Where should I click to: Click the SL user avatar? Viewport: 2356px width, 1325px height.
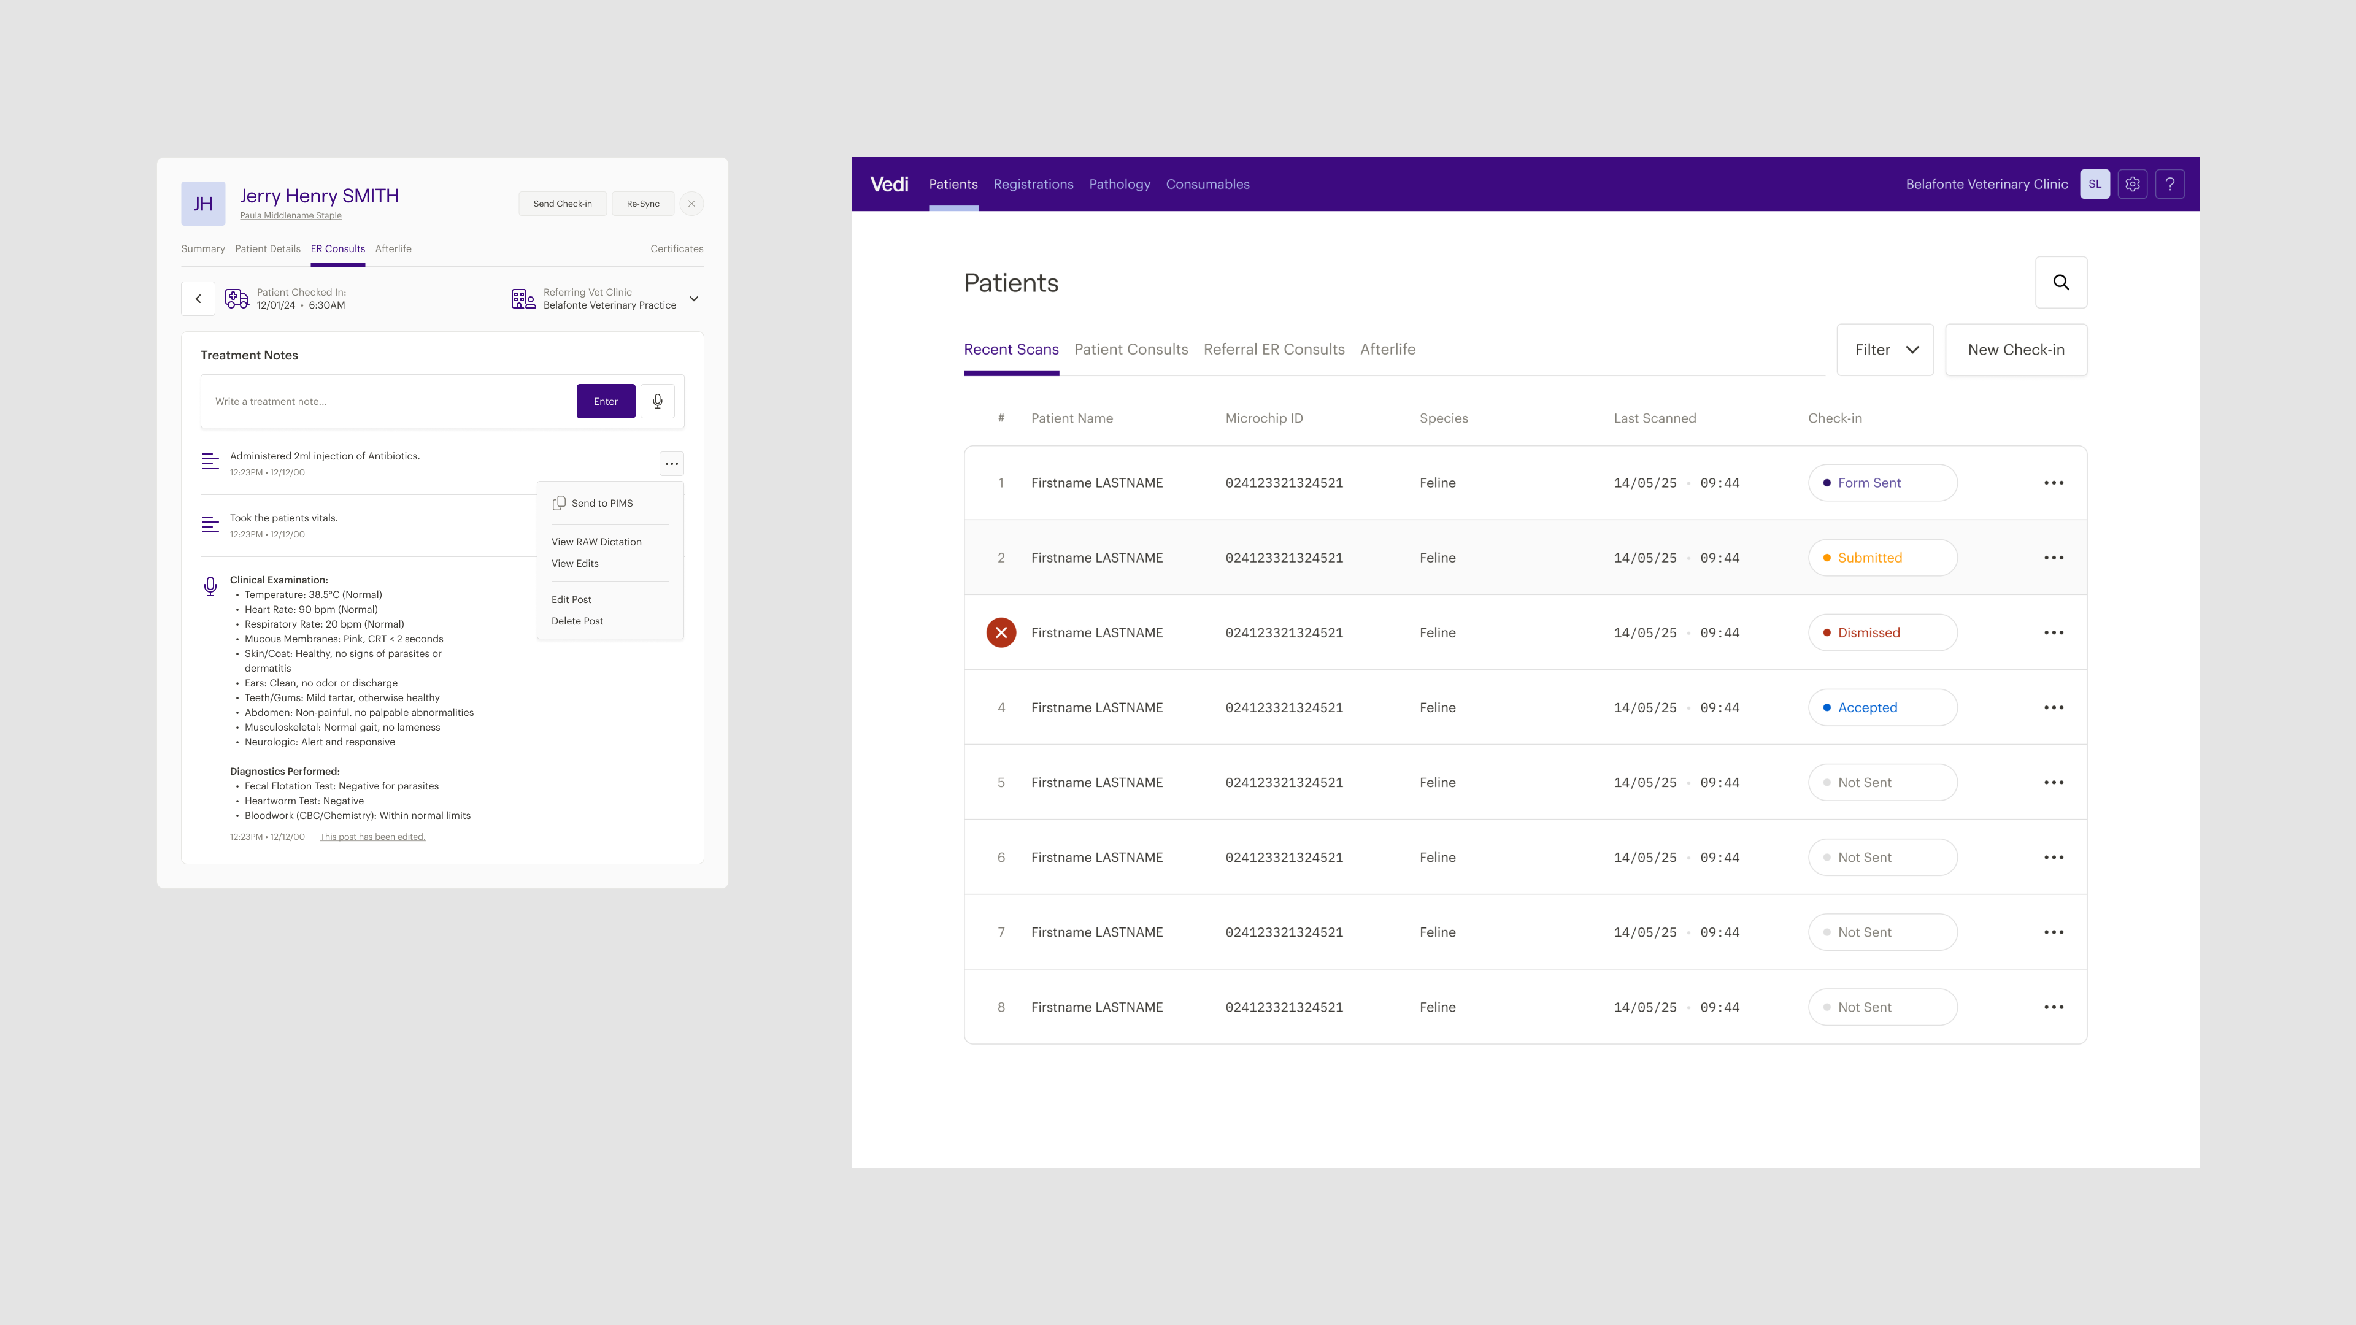(x=2095, y=184)
